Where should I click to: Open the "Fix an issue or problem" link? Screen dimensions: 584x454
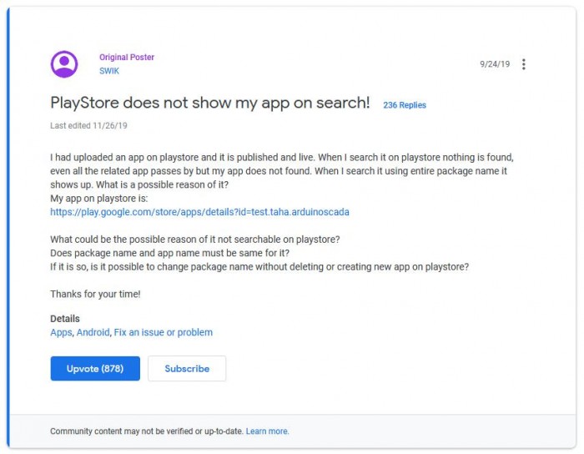164,332
